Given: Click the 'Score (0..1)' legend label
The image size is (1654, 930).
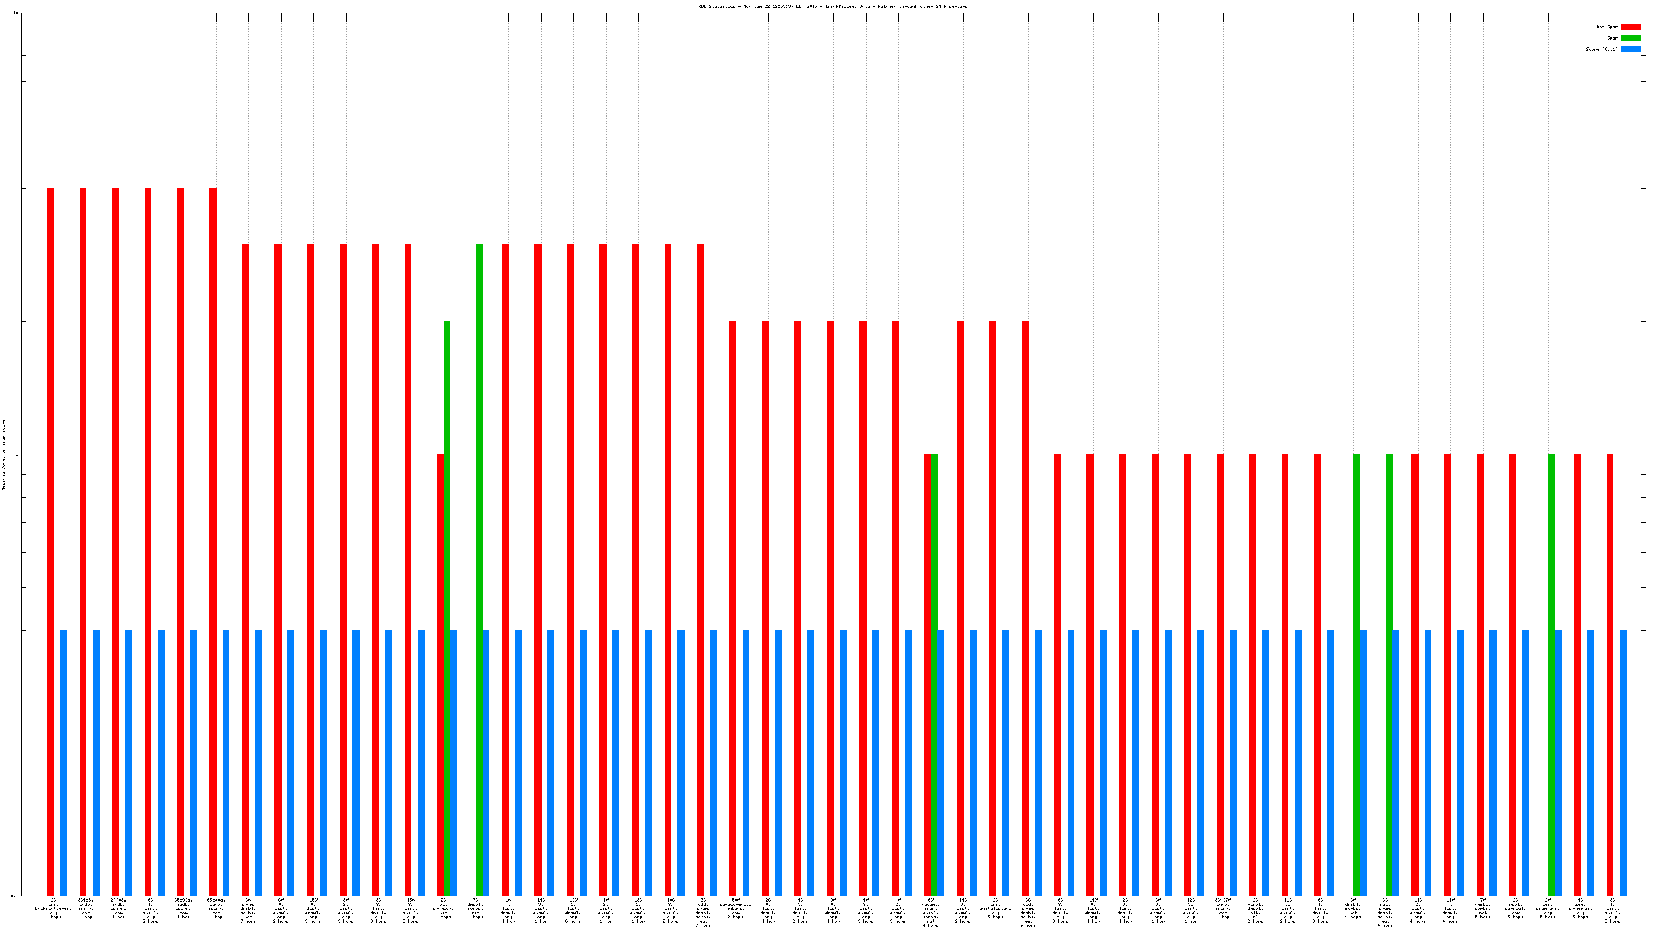Looking at the screenshot, I should [x=1601, y=49].
